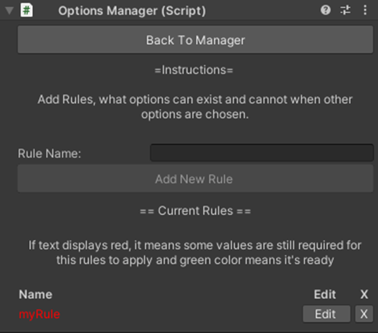Select the red myRule name label
Screen dimensions: 378x333
(x=39, y=314)
